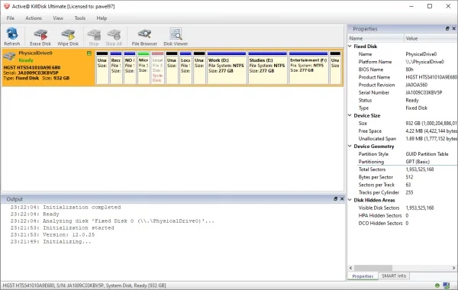Viewport: 458px width, 290px height.
Task: Select the Visible Disk Sectors row
Action: (402, 208)
